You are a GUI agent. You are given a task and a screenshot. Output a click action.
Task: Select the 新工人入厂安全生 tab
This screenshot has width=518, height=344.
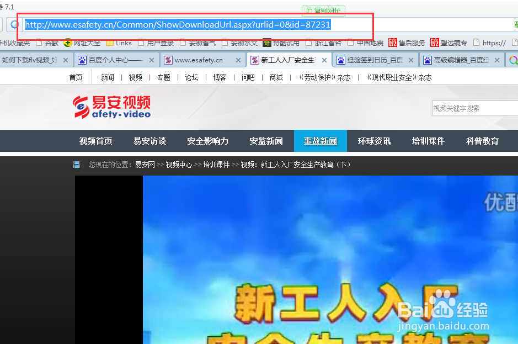click(x=288, y=60)
